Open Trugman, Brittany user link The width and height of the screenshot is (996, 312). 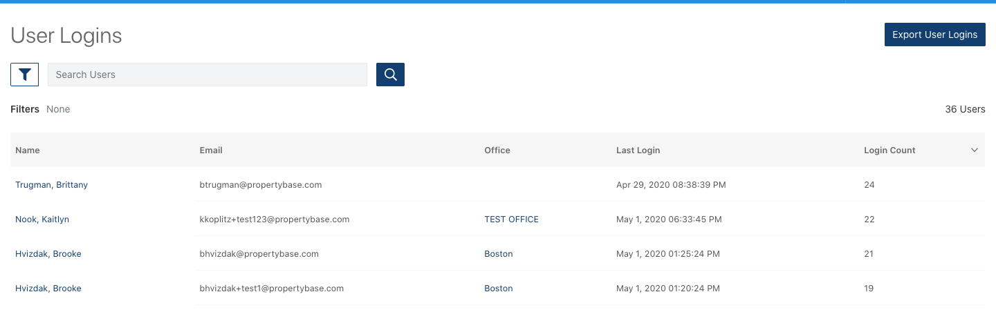pyautogui.click(x=51, y=185)
